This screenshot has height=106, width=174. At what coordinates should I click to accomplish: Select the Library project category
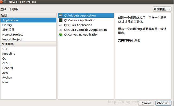click(x=28, y=25)
